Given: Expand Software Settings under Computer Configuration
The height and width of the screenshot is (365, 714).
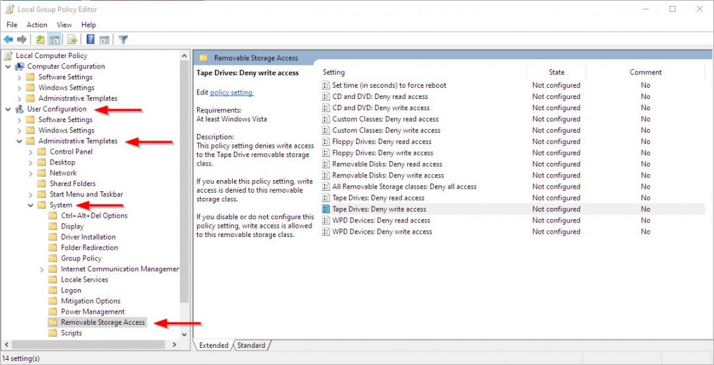Looking at the screenshot, I should (19, 77).
